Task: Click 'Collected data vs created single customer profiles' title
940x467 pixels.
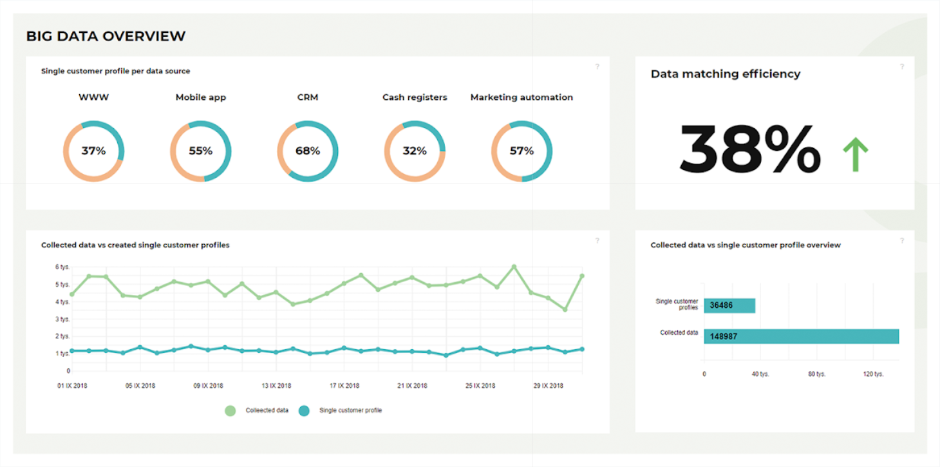Action: [x=135, y=245]
